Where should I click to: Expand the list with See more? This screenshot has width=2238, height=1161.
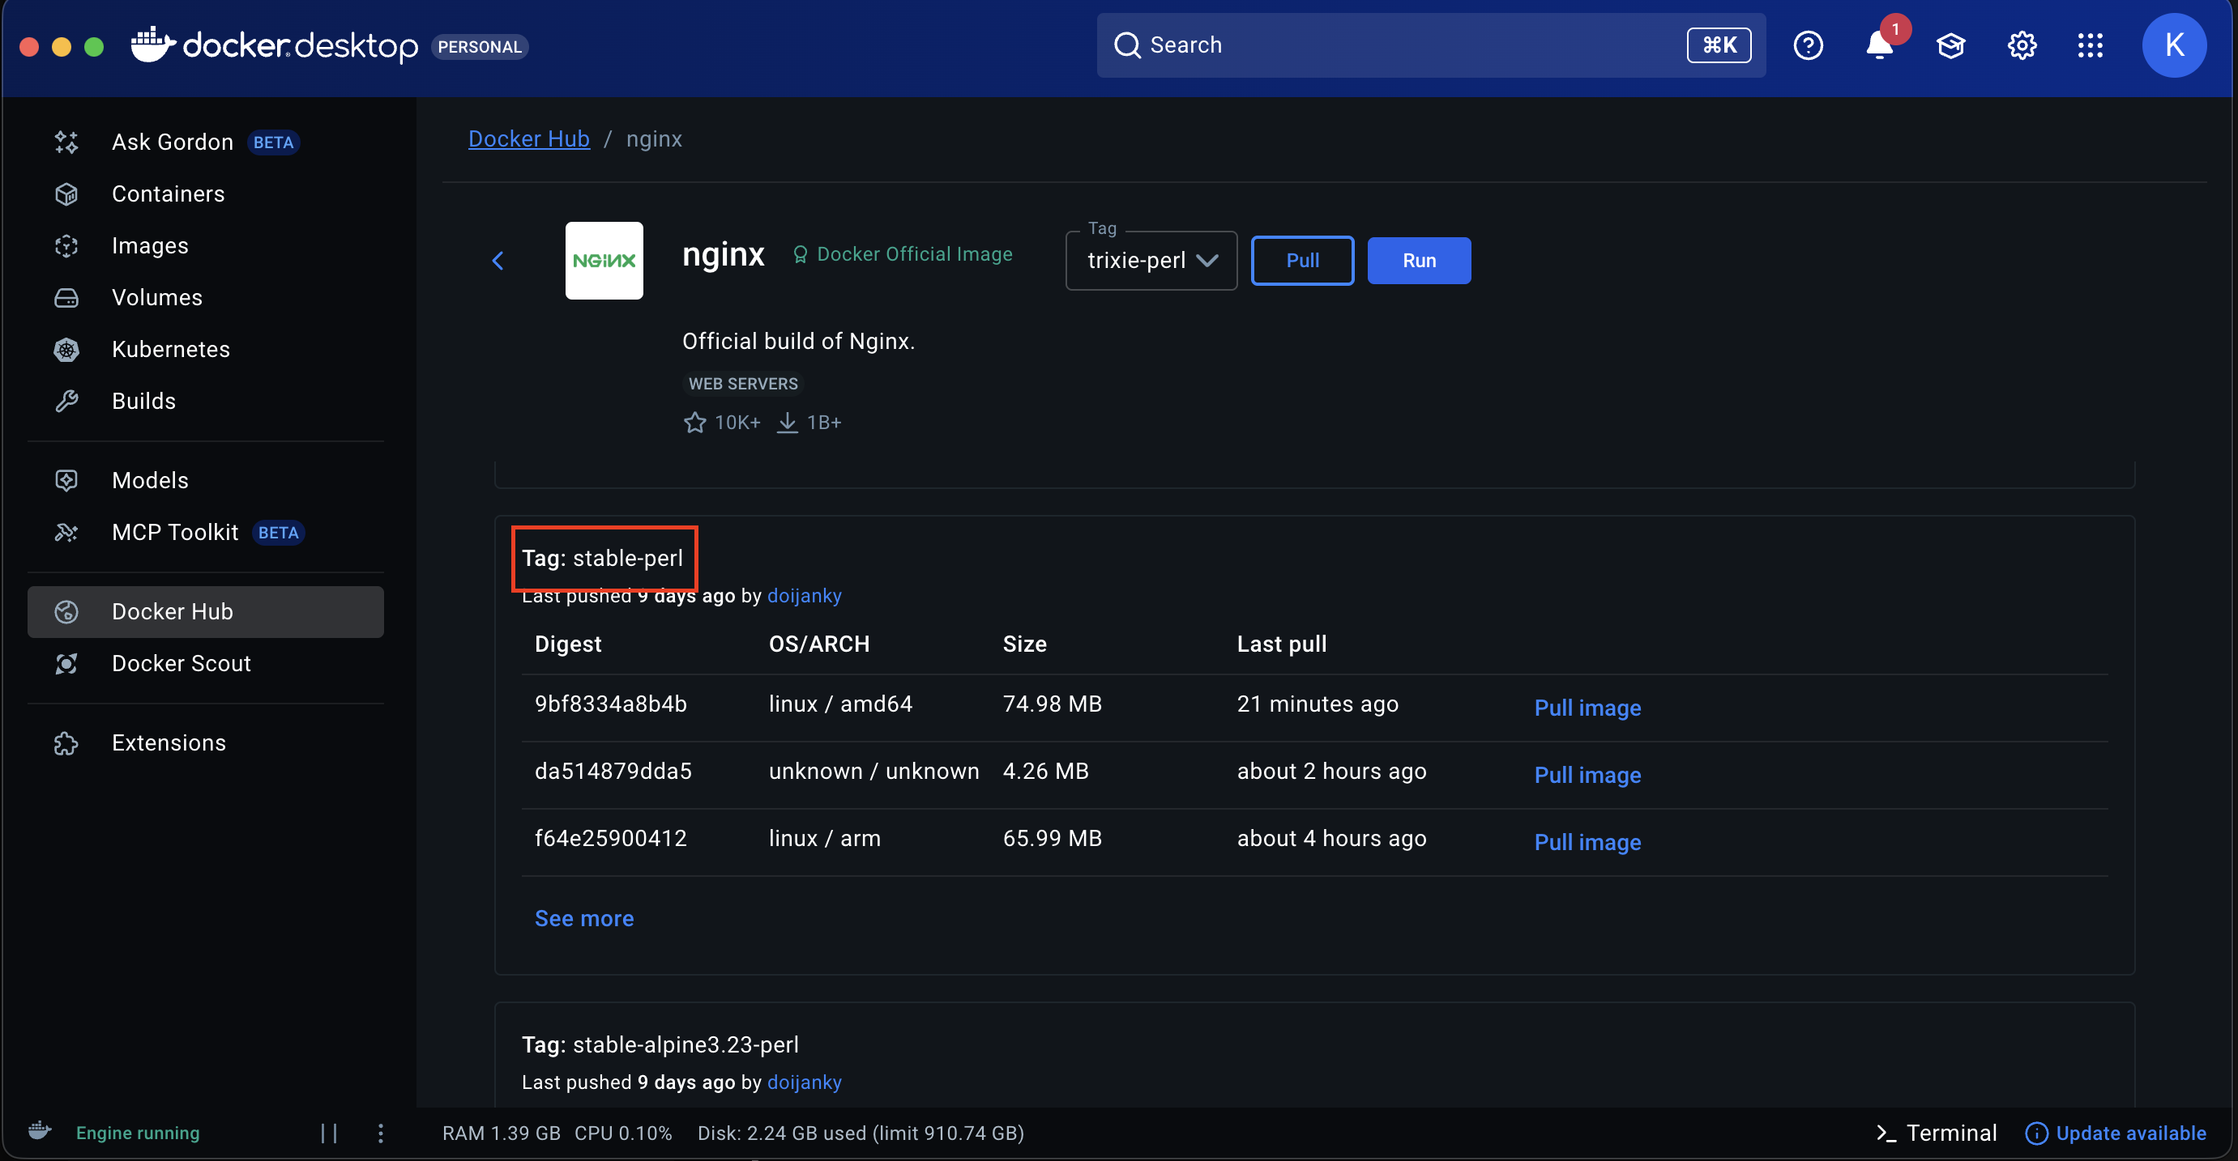coord(584,918)
